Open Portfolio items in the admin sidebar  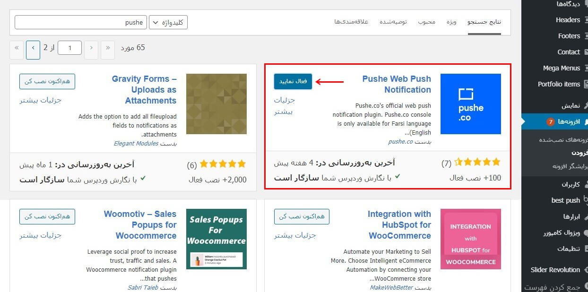click(559, 84)
